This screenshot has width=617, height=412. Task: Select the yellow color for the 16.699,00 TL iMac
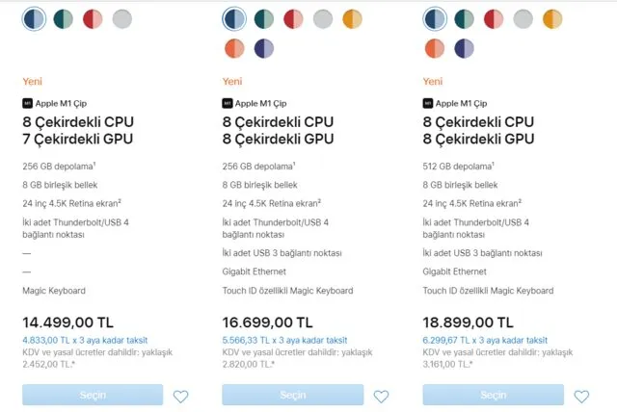pyautogui.click(x=352, y=18)
